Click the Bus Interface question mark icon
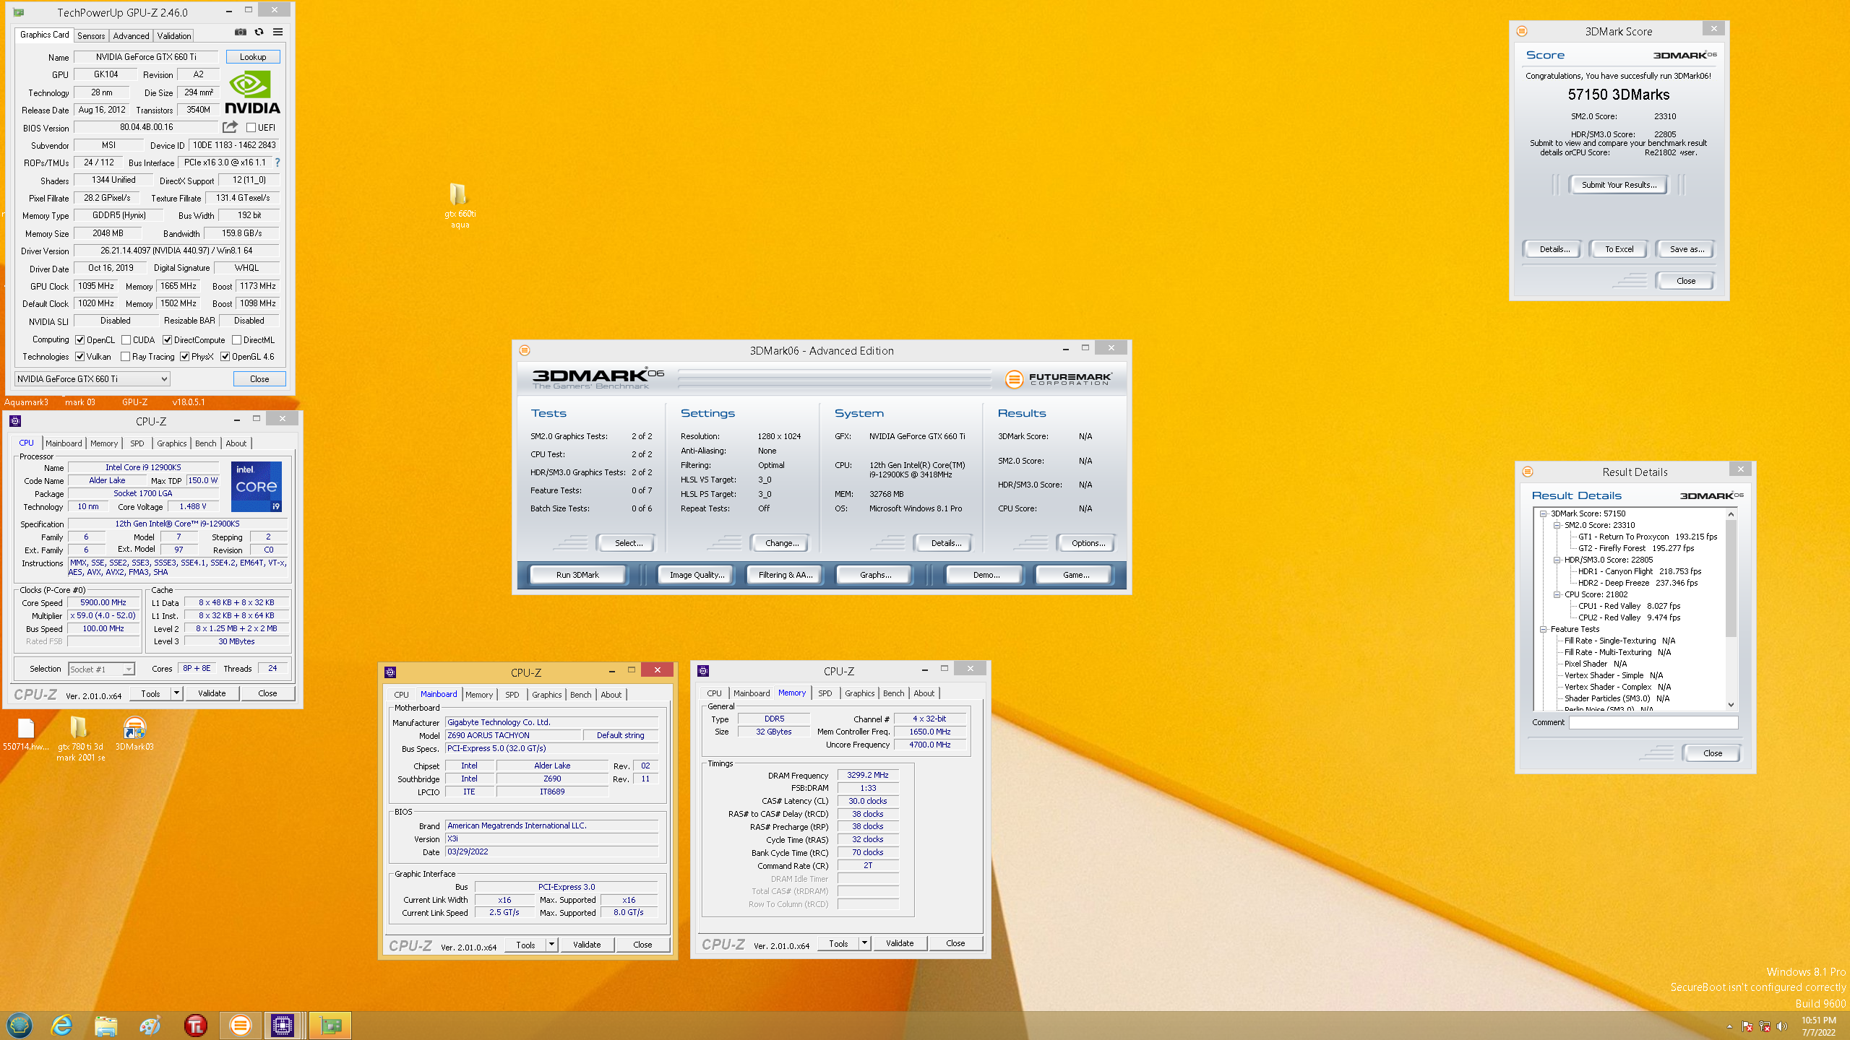The width and height of the screenshot is (1850, 1040). coord(277,162)
